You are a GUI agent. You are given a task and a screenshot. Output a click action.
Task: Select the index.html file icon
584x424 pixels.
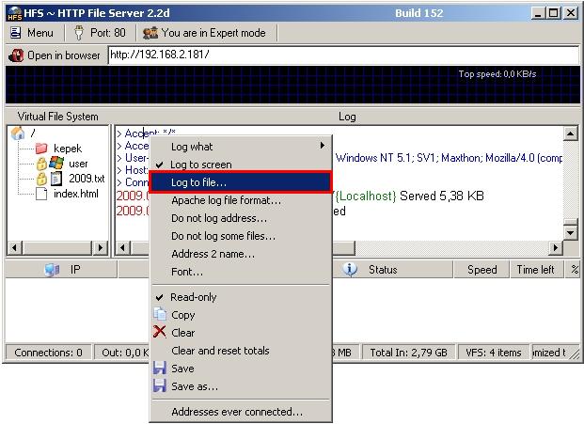(41, 194)
